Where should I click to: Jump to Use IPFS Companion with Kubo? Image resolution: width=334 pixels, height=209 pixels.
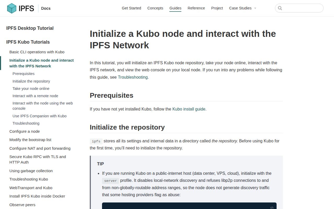[39, 116]
